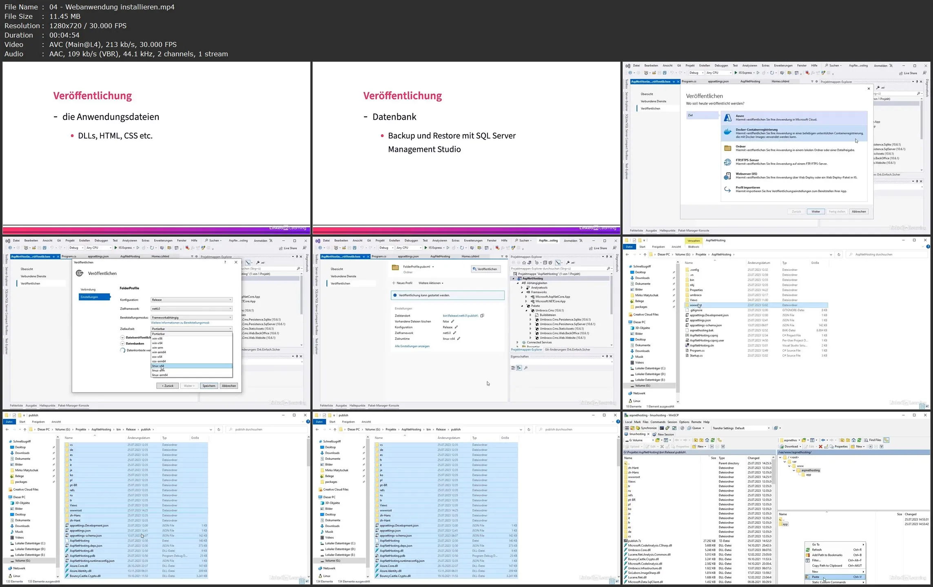The image size is (933, 587).
Task: Open the Zielframework net6.0 dropdown
Action: (x=191, y=309)
